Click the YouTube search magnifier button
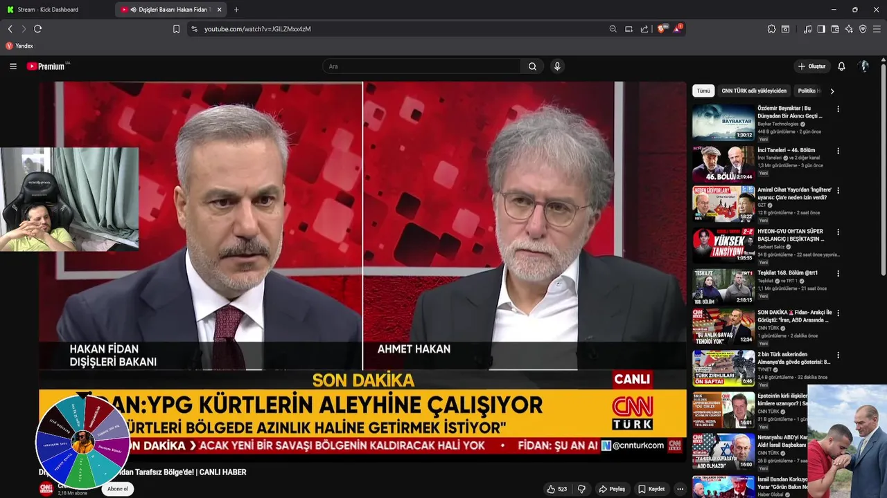 (x=532, y=66)
